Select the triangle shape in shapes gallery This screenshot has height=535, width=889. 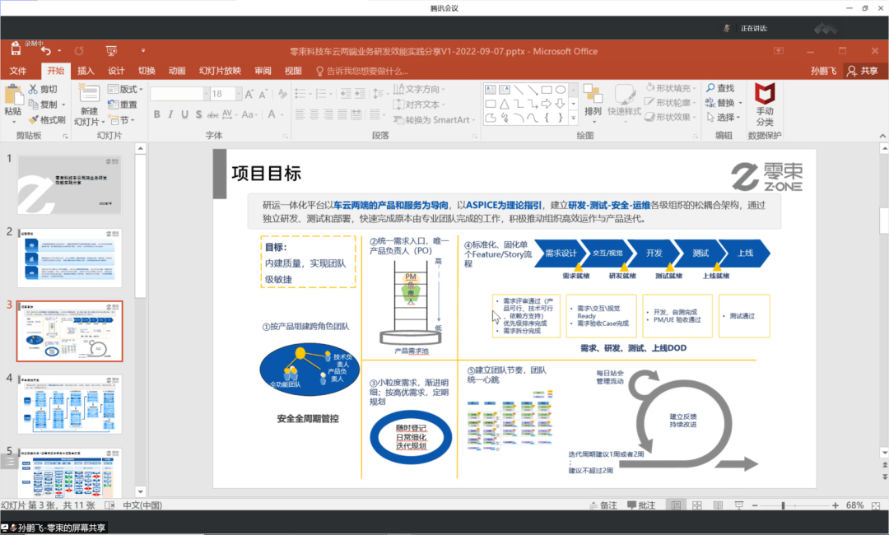[x=504, y=104]
